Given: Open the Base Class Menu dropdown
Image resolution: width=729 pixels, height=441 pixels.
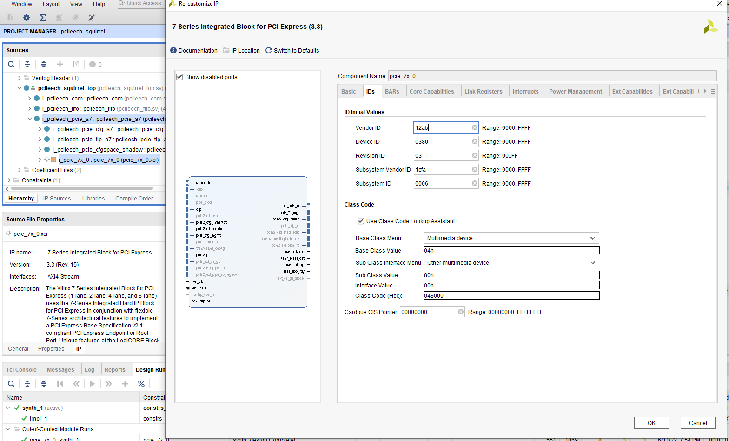Looking at the screenshot, I should tap(511, 238).
